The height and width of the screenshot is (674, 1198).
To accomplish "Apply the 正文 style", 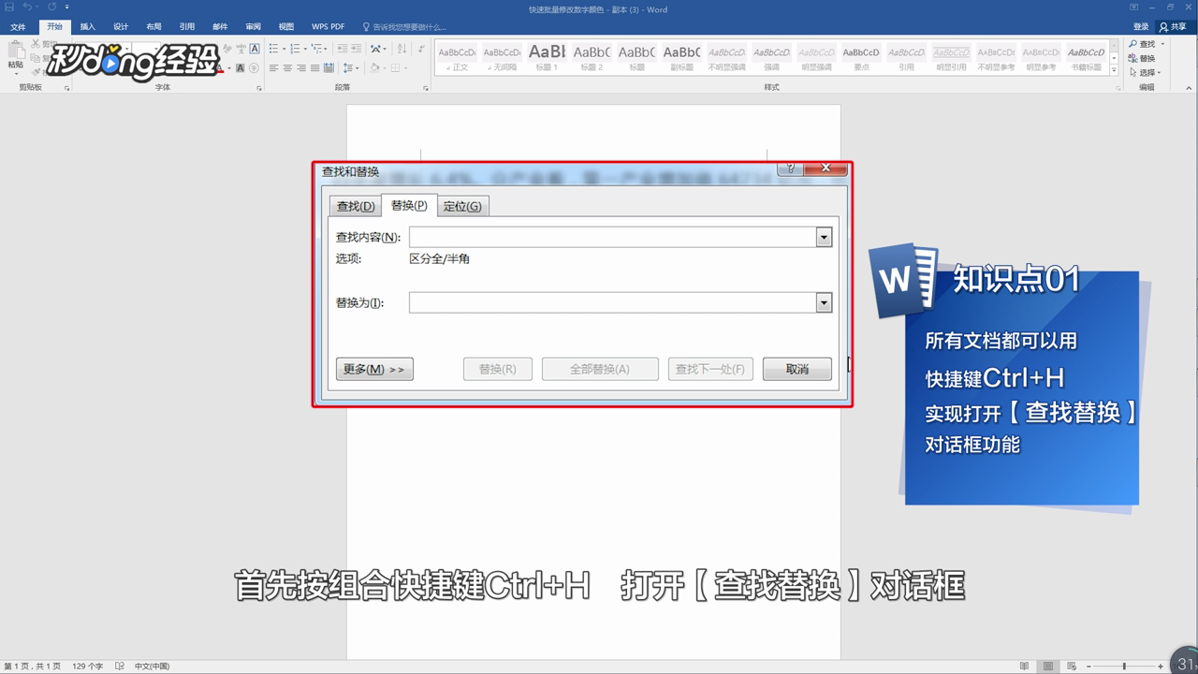I will click(457, 58).
